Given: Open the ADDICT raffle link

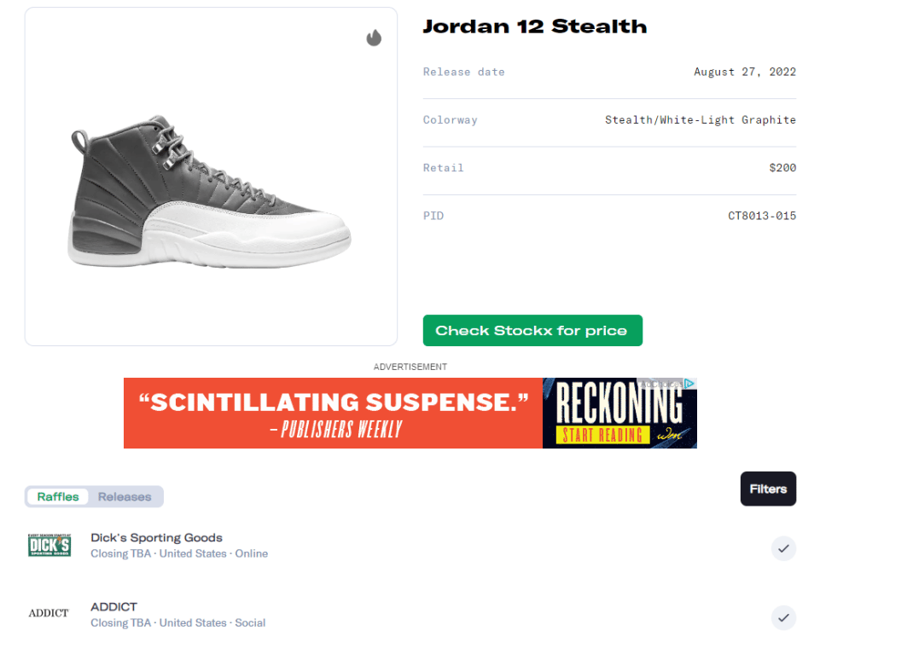Looking at the screenshot, I should (x=114, y=607).
